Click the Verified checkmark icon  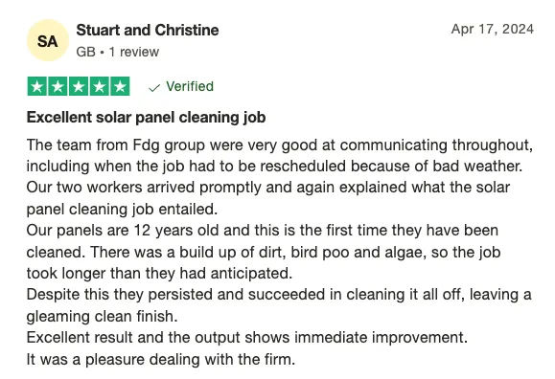point(154,88)
